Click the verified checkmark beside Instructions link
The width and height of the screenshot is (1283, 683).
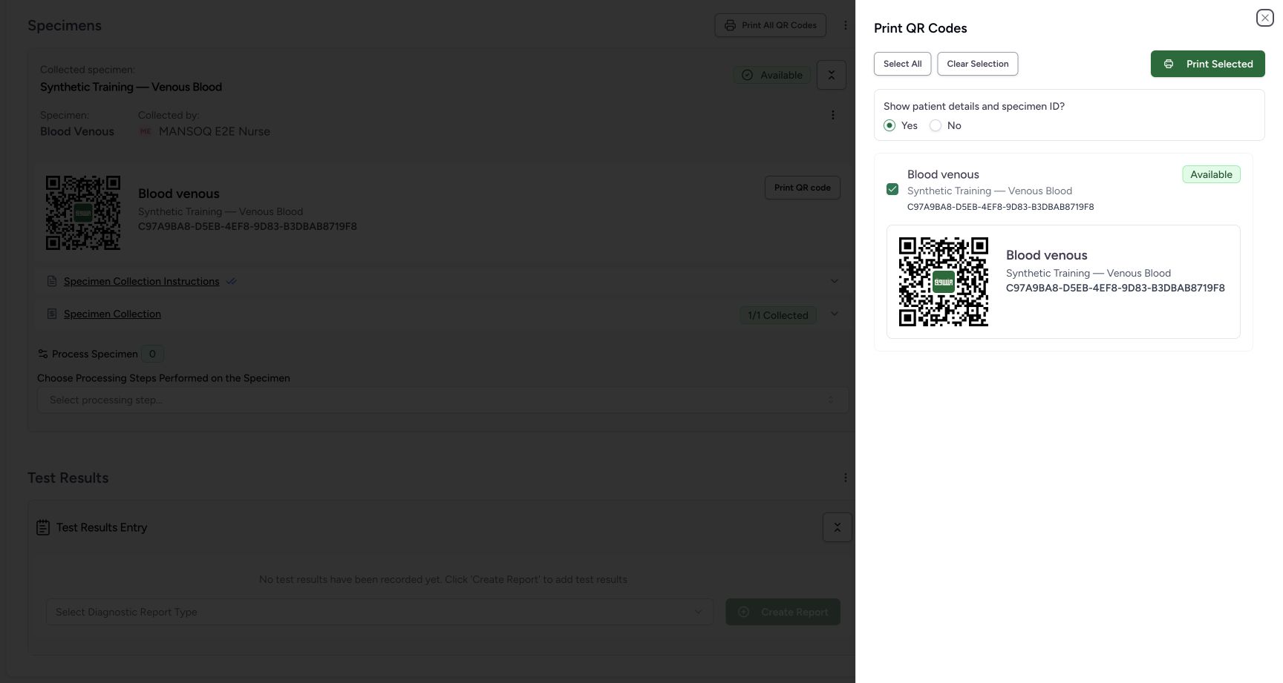[x=231, y=281]
